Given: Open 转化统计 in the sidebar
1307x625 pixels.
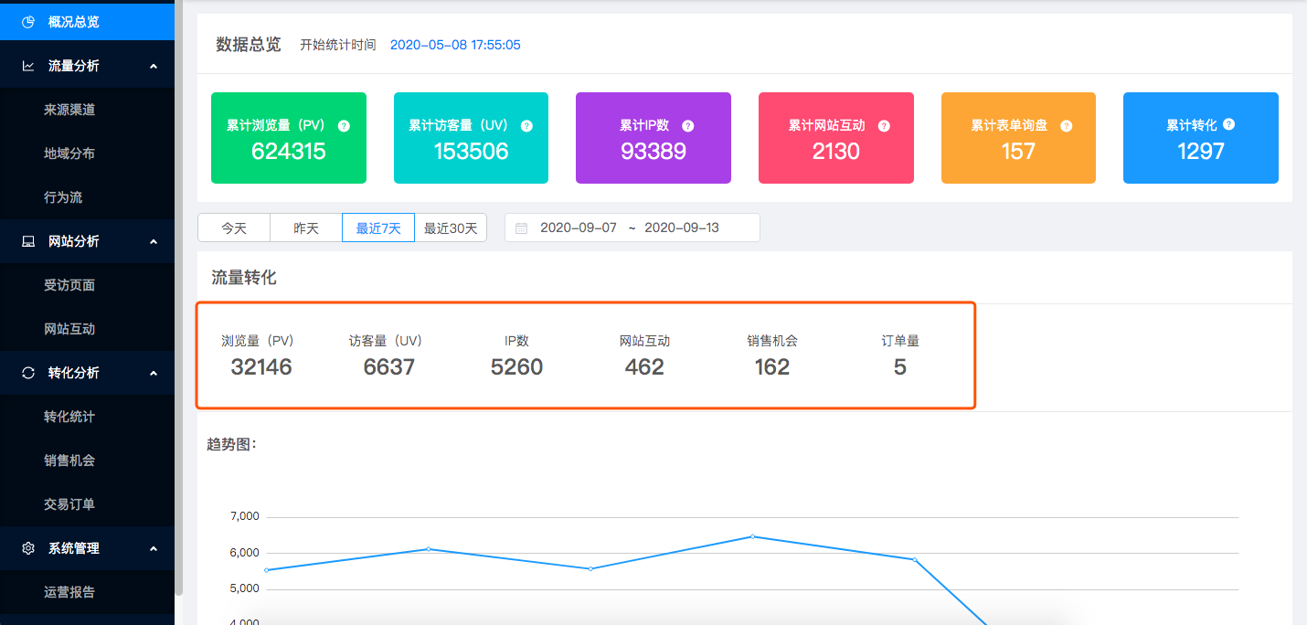Looking at the screenshot, I should [x=69, y=417].
